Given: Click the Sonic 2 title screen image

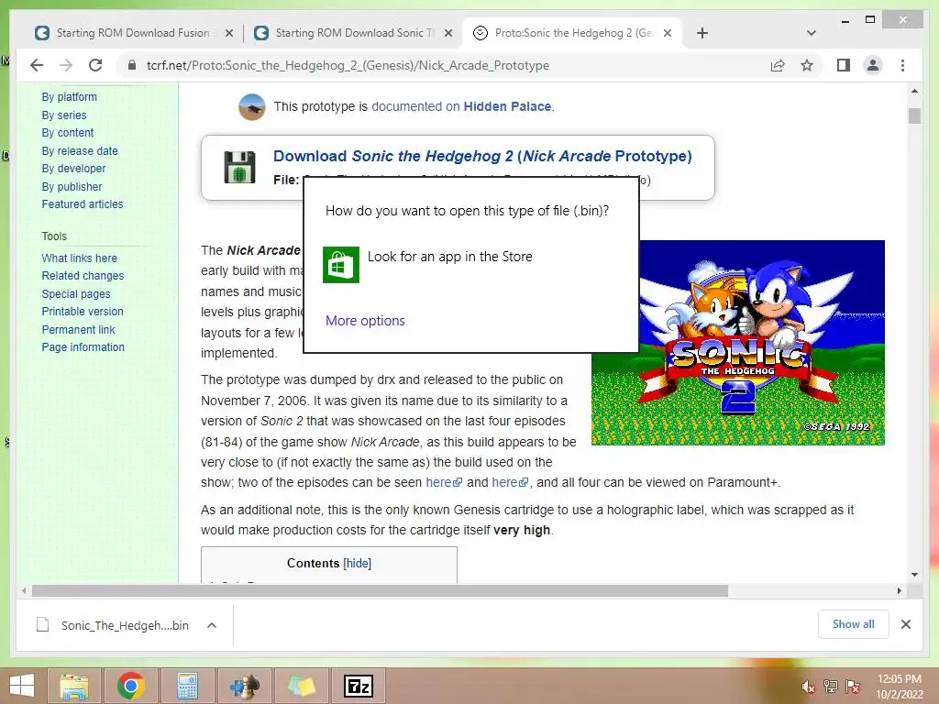Looking at the screenshot, I should point(737,343).
